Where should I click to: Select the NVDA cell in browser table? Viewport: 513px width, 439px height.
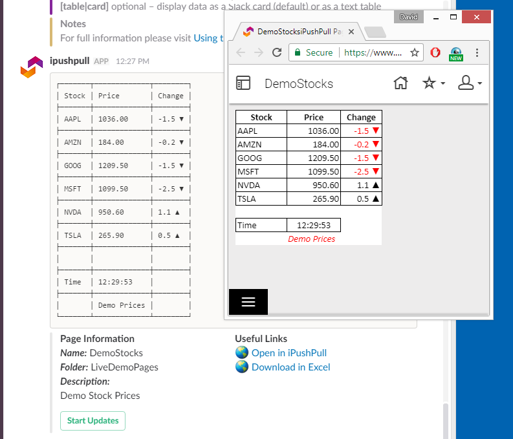(261, 185)
